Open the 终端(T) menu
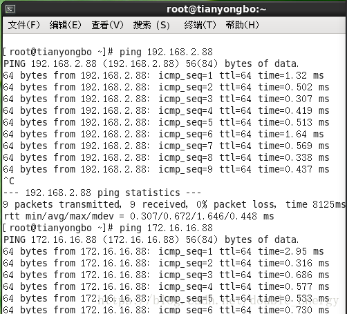Screen dimensions: 347x314 point(200,25)
